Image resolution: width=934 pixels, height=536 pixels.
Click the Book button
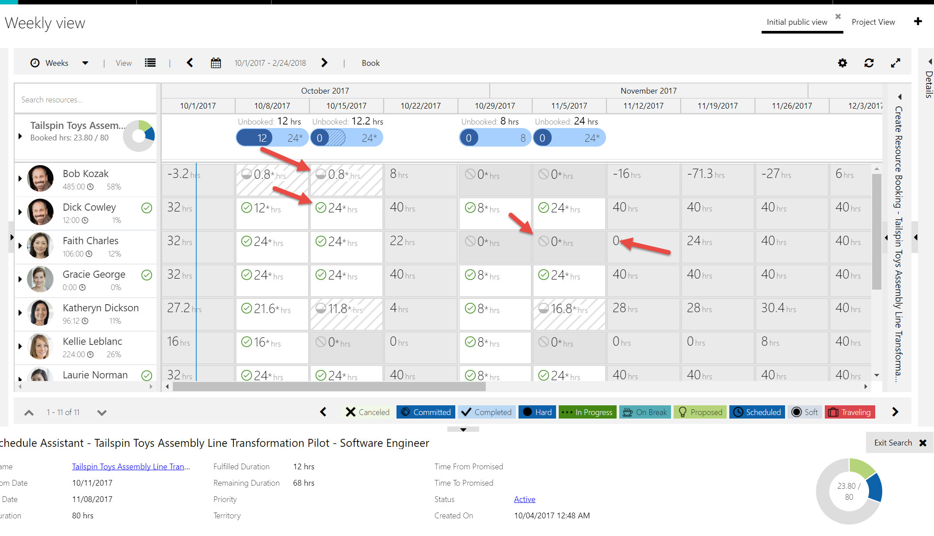(370, 63)
